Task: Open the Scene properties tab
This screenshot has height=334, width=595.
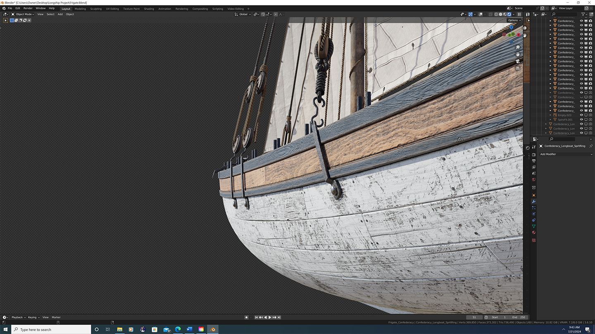Action: [533, 173]
